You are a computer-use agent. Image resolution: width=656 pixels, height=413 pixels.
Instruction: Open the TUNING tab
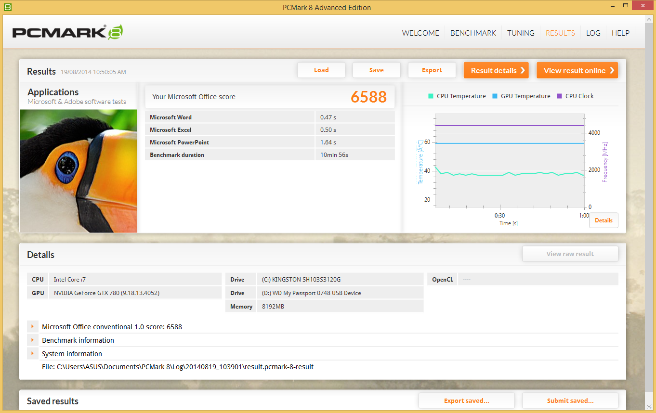pos(521,33)
